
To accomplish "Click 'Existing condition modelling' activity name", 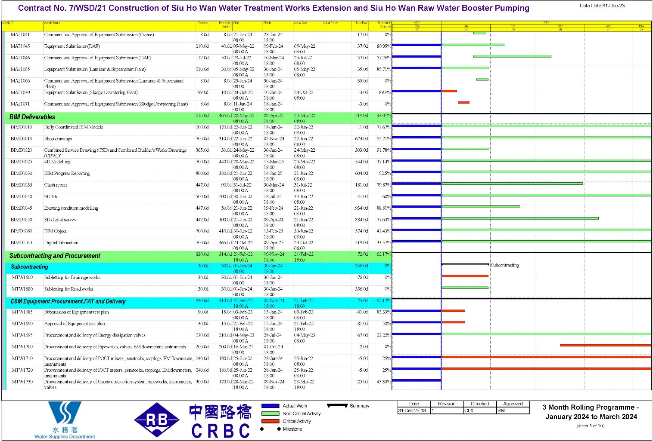I will [71, 208].
